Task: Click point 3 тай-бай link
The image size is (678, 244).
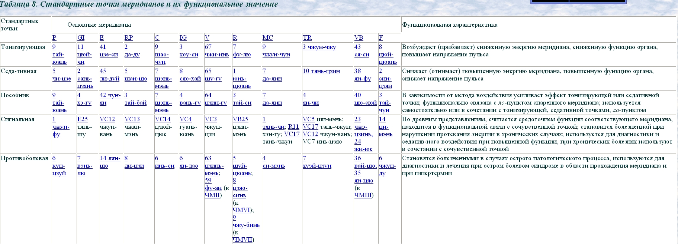Action: [136, 99]
